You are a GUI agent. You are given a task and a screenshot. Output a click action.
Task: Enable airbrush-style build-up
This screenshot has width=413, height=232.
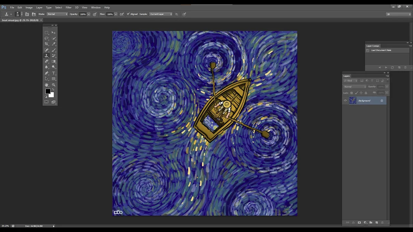122,14
